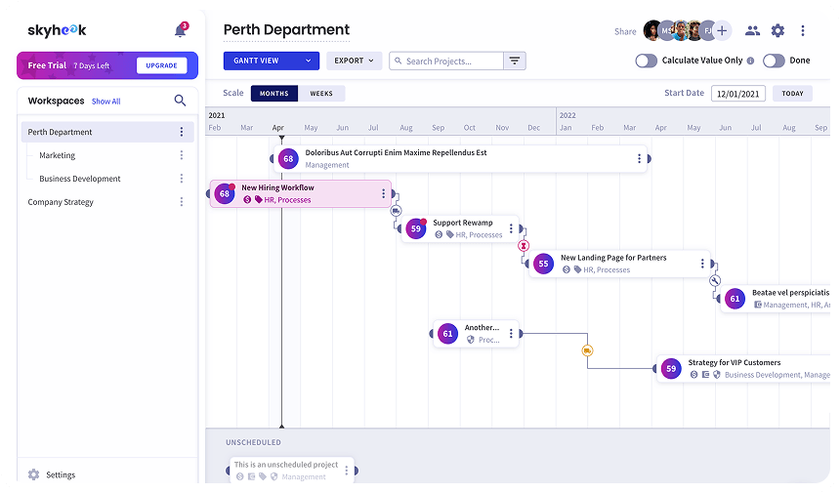Open the Settings gear in sidebar
Image resolution: width=840 pixels, height=493 pixels.
(x=34, y=474)
